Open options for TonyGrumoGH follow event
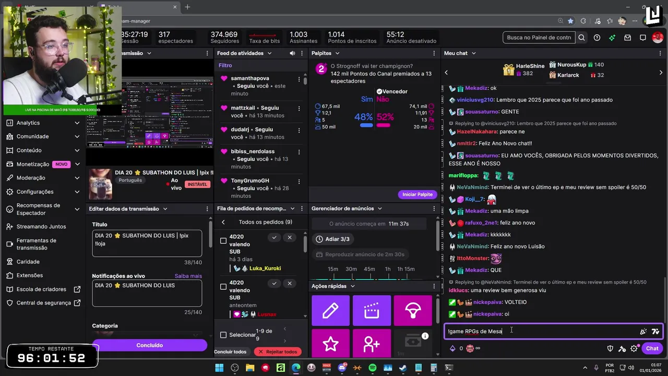Screen dimensions: 668x376 pos(299,182)
